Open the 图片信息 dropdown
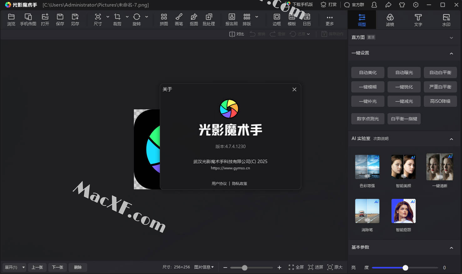The image size is (462, 274). point(204,267)
